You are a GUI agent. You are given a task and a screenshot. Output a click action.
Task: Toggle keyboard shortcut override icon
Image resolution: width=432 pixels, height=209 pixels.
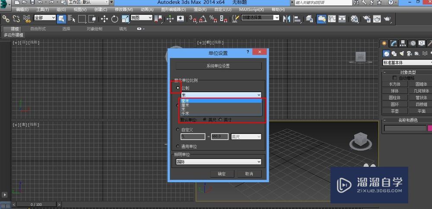point(180,19)
